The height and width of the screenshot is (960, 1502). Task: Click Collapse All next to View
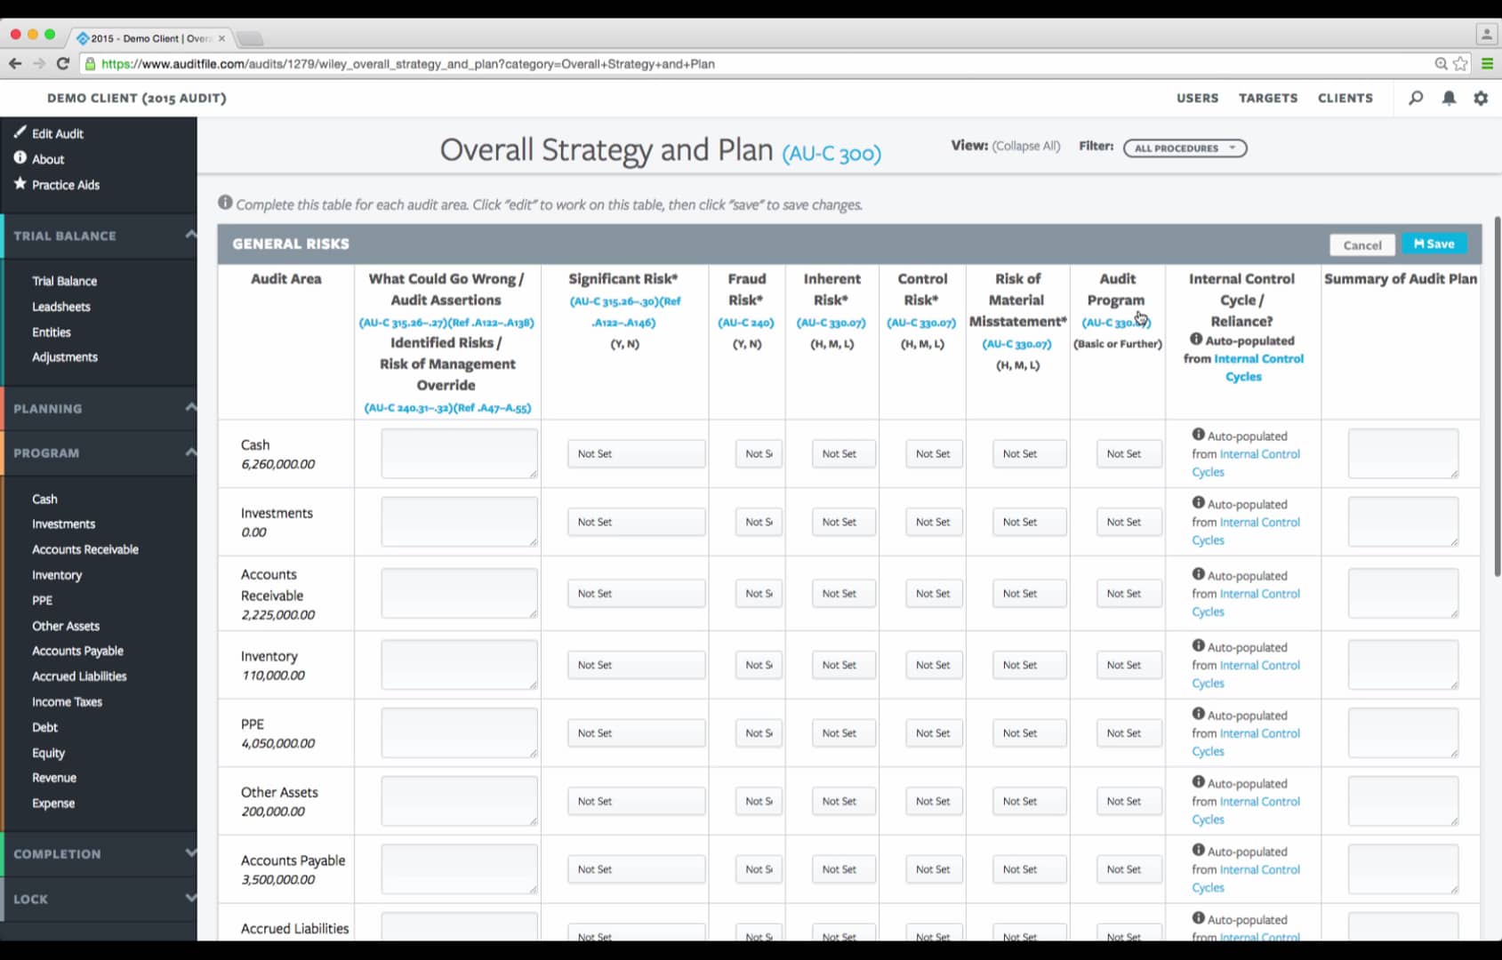[1024, 145]
